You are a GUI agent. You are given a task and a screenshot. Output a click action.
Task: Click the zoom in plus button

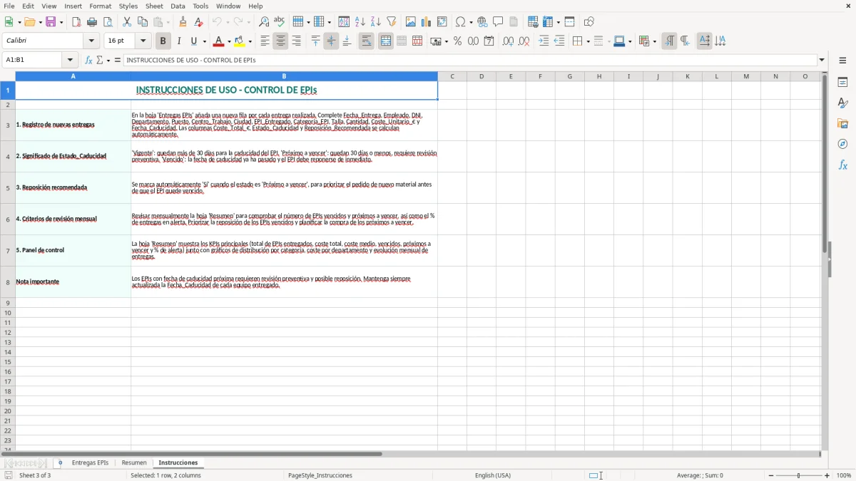[x=827, y=475]
